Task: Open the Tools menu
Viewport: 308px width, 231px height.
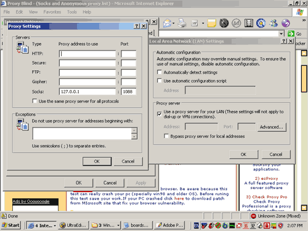Action: pyautogui.click(x=72, y=12)
